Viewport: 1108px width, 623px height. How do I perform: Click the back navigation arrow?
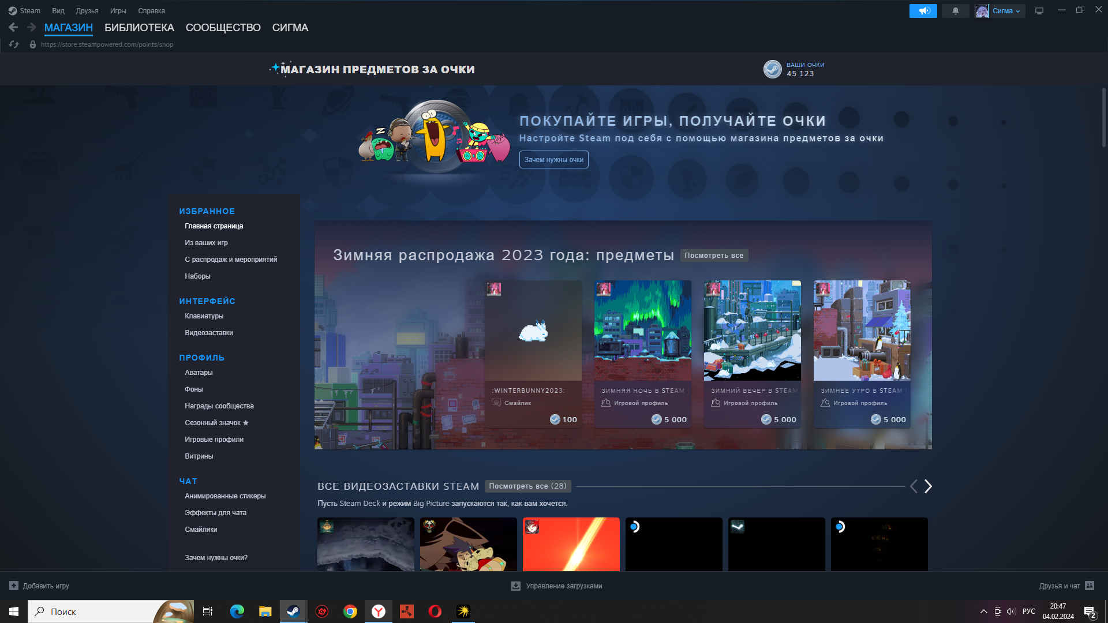tap(13, 27)
